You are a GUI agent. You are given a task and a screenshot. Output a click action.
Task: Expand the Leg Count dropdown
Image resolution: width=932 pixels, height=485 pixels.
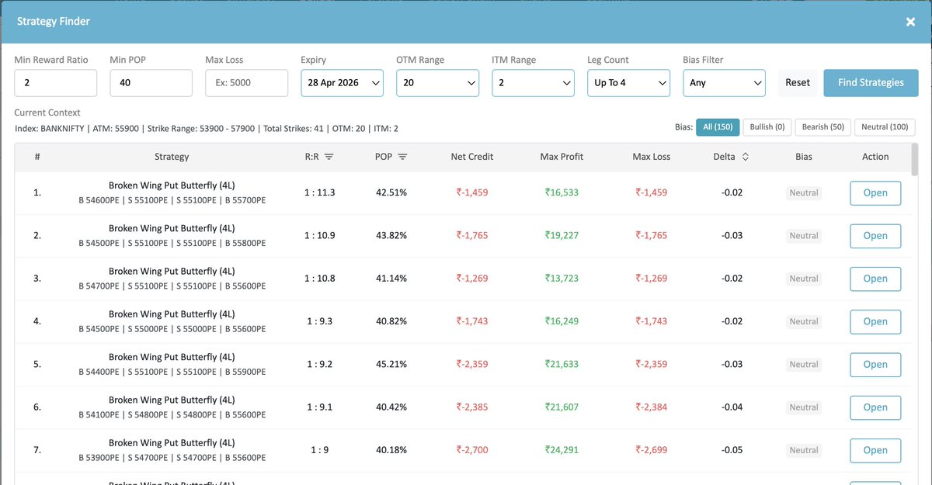(628, 83)
